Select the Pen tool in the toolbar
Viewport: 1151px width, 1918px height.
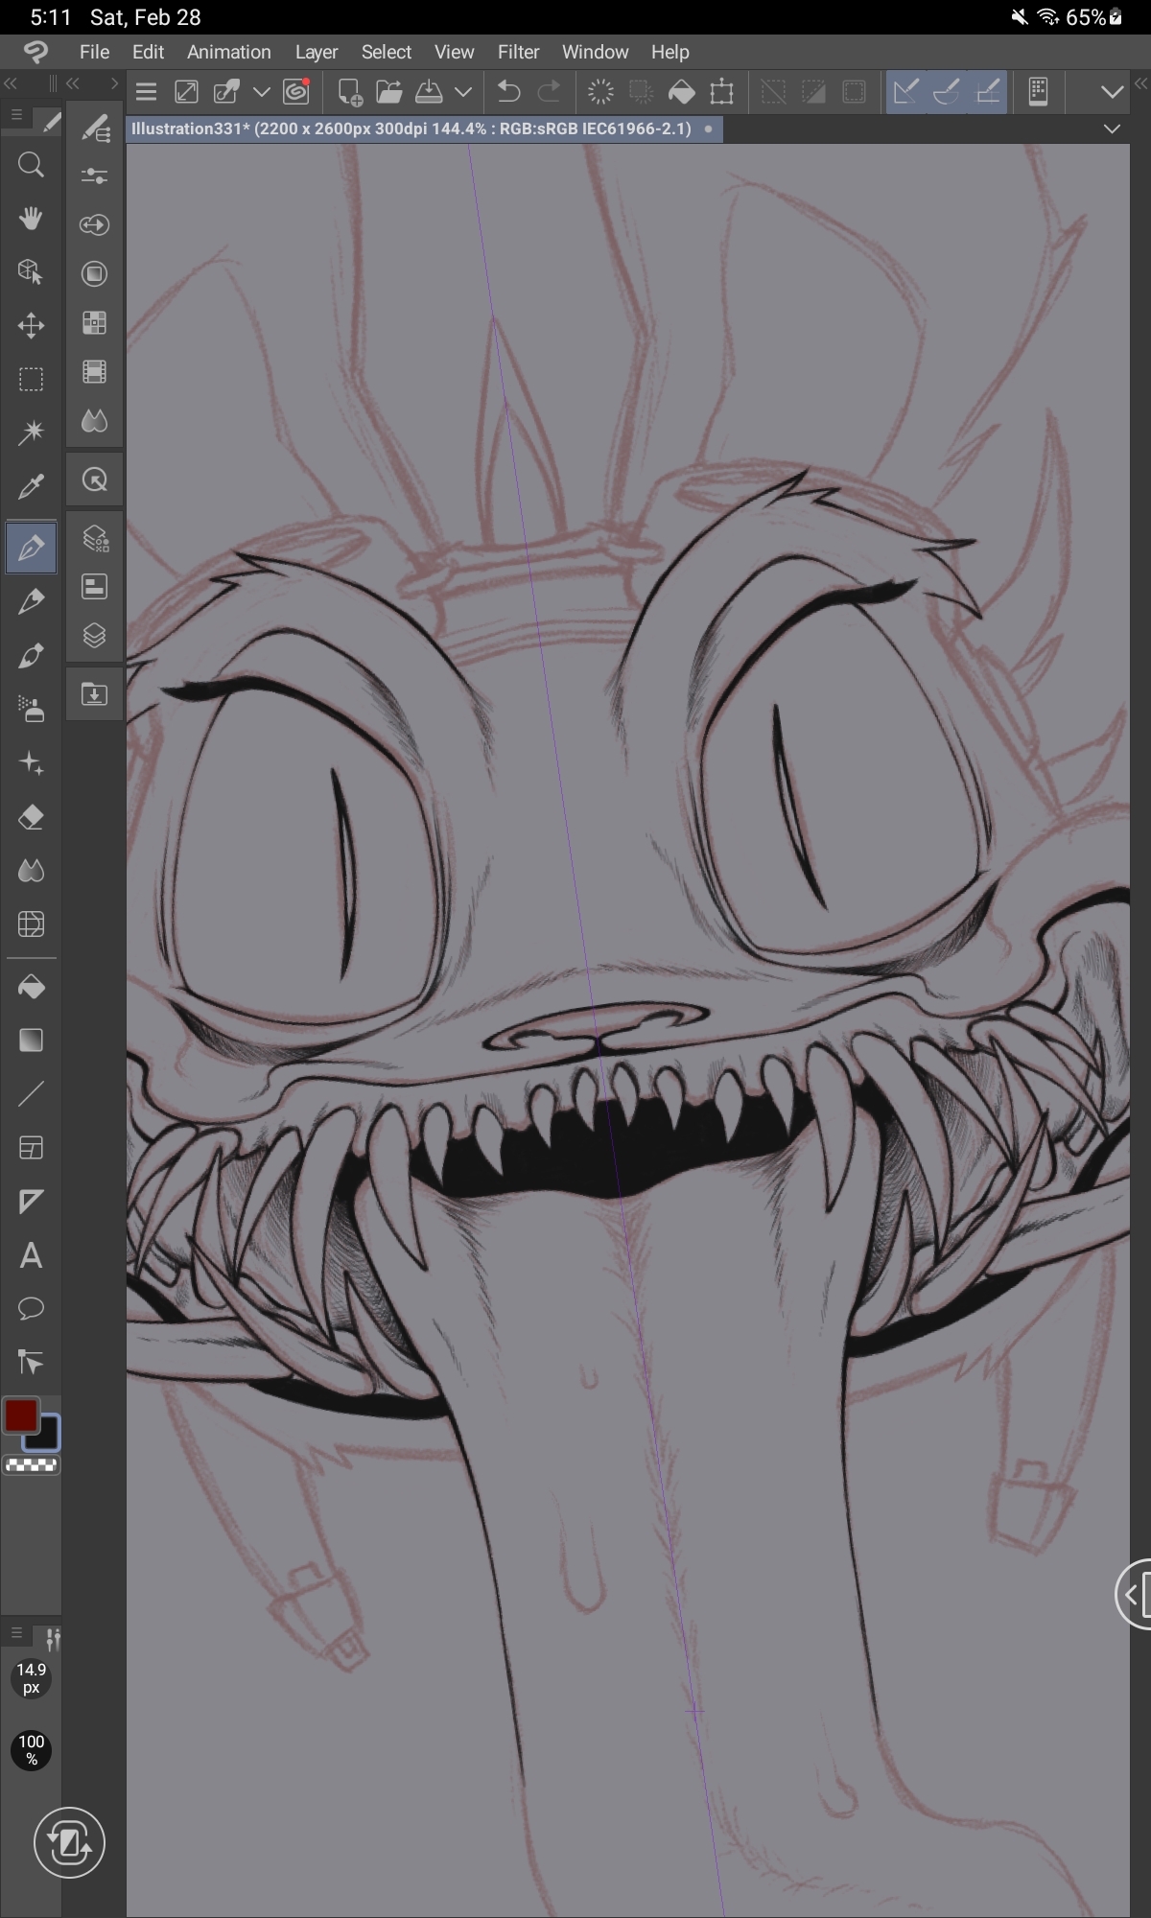(x=31, y=549)
